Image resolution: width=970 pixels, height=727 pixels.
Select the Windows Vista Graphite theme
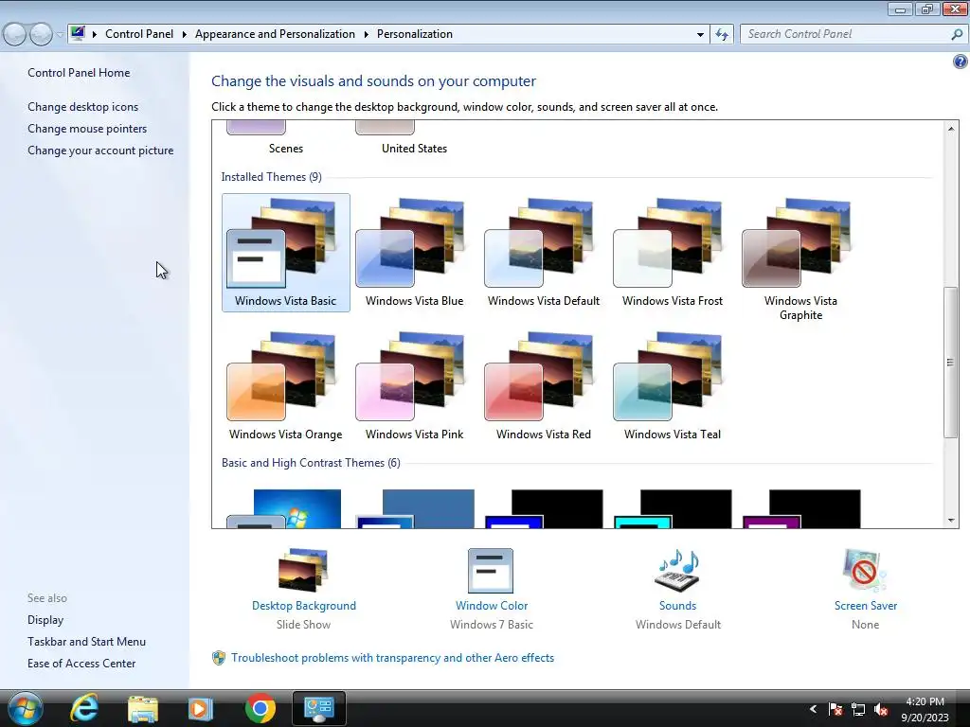tap(800, 258)
